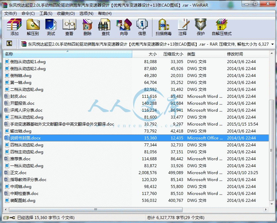This screenshot has width=277, height=223.
Task: Click the 删除 (Delete) toolbar icon
Action: tap(87, 27)
